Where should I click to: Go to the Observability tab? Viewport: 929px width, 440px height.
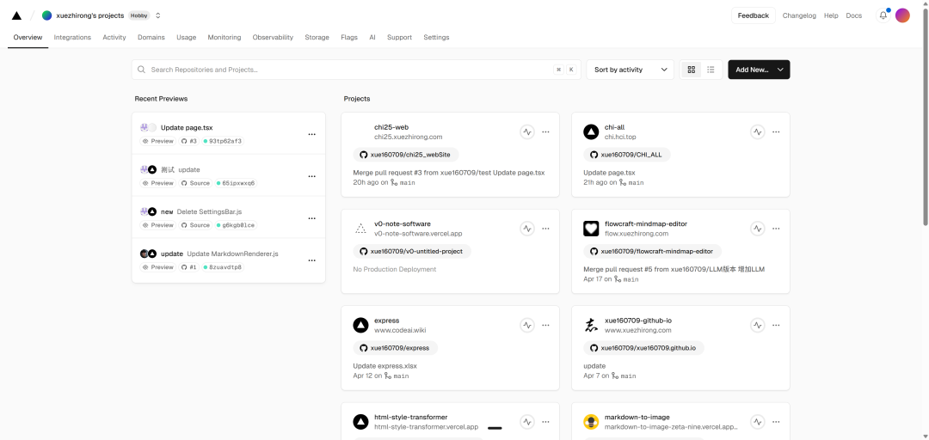point(274,37)
